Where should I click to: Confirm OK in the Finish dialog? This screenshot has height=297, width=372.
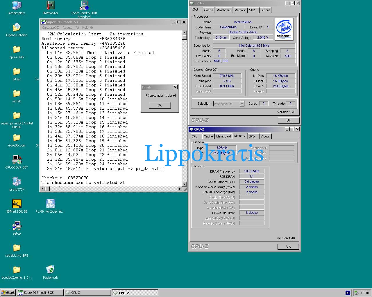coord(160,105)
